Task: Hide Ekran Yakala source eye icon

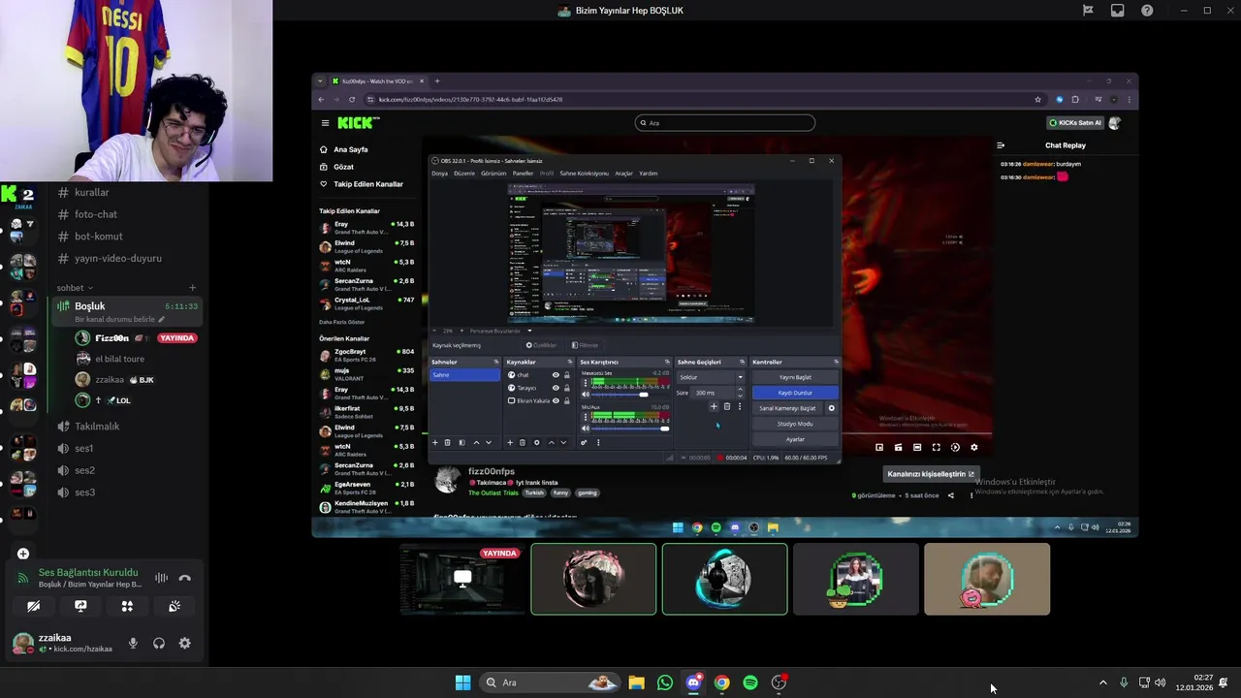Action: click(556, 400)
